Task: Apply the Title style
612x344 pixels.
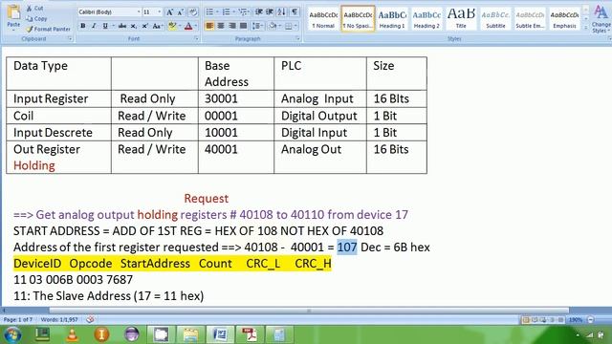Action: tap(461, 19)
